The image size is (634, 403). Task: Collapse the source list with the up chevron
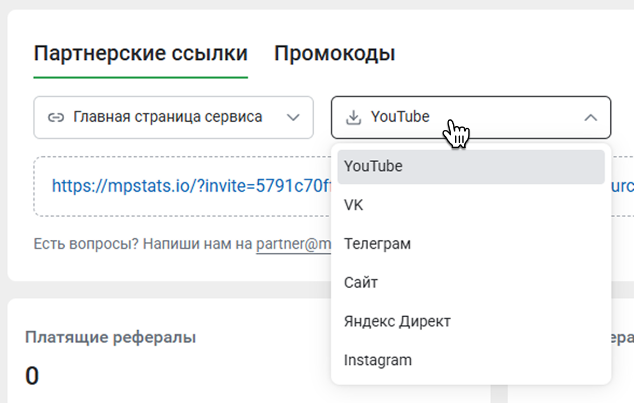click(x=591, y=117)
